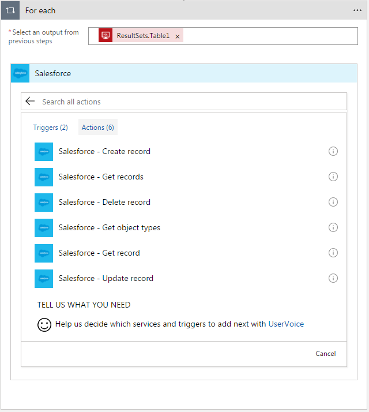Switch to the Actions (6) tab
The width and height of the screenshot is (369, 412).
click(97, 127)
